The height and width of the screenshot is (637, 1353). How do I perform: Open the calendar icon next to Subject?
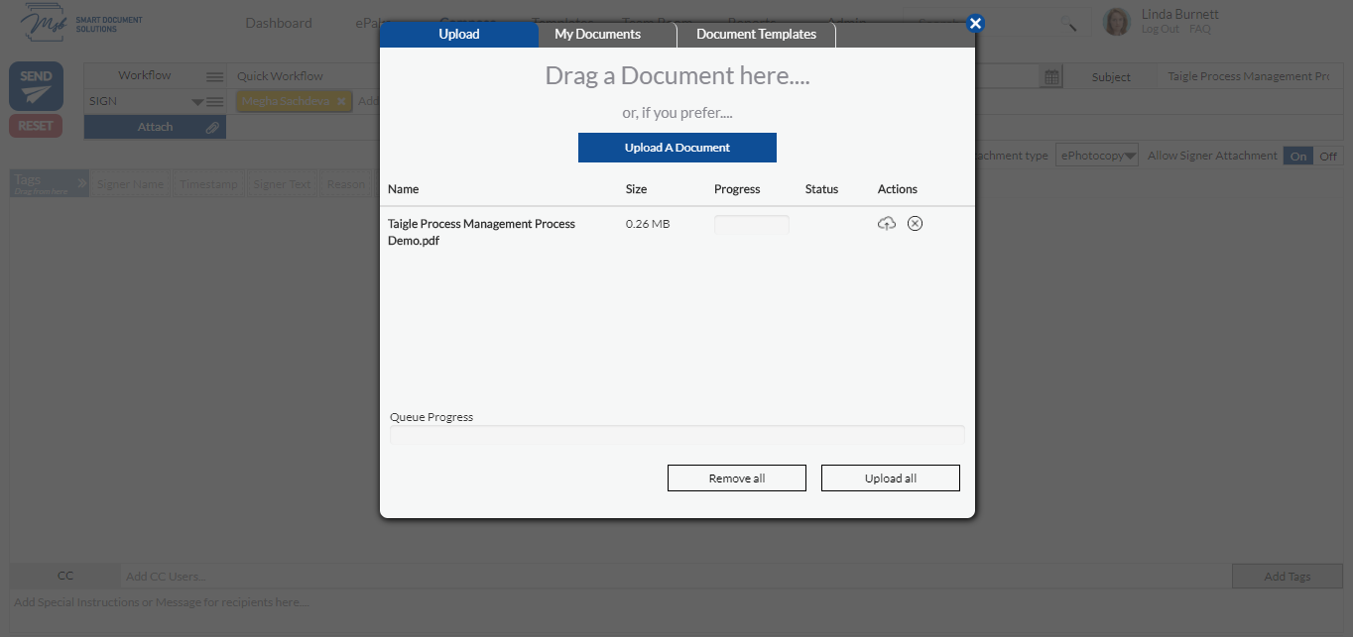coord(1051,76)
